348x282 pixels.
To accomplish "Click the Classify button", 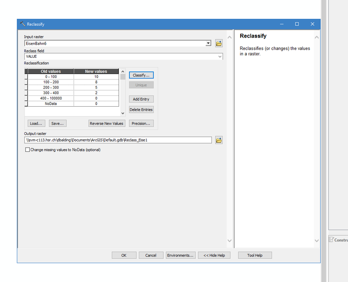I will click(141, 75).
